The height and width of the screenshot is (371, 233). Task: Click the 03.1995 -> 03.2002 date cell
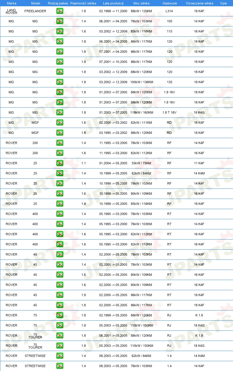coord(113,133)
